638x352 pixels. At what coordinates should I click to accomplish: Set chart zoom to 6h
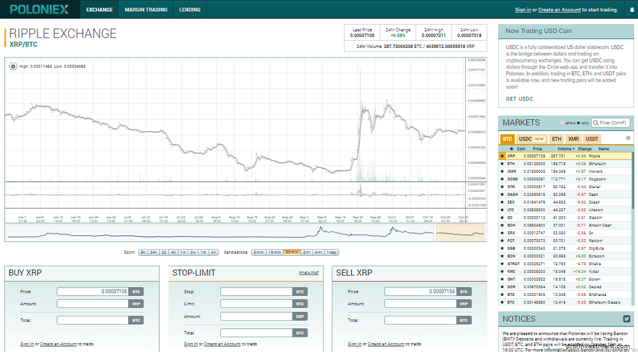pos(143,253)
